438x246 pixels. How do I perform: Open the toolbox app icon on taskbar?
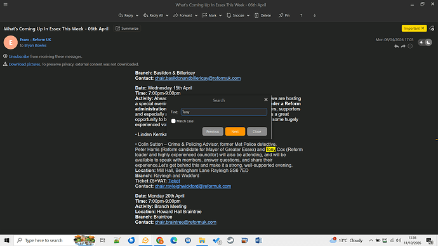pos(244,240)
